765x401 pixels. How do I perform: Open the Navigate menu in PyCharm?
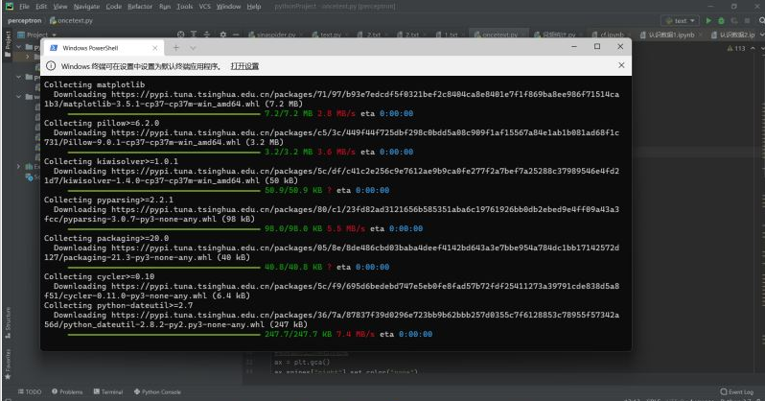click(86, 7)
